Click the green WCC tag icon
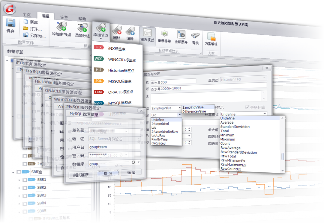This screenshot has height=223, width=324. tap(99, 59)
